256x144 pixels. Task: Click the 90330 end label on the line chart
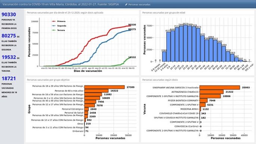[132, 25]
